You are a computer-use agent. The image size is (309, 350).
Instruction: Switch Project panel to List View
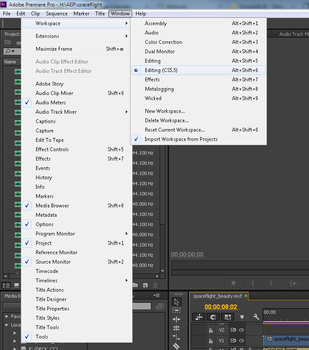click(6, 285)
